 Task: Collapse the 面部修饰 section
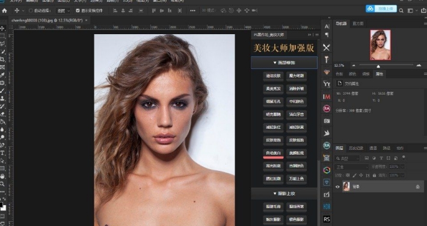pos(284,63)
